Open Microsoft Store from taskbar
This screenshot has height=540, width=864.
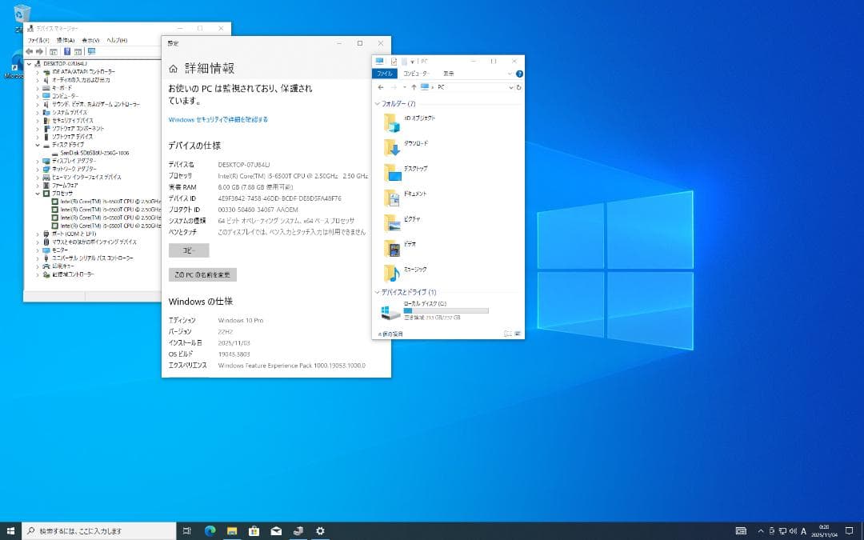[254, 531]
